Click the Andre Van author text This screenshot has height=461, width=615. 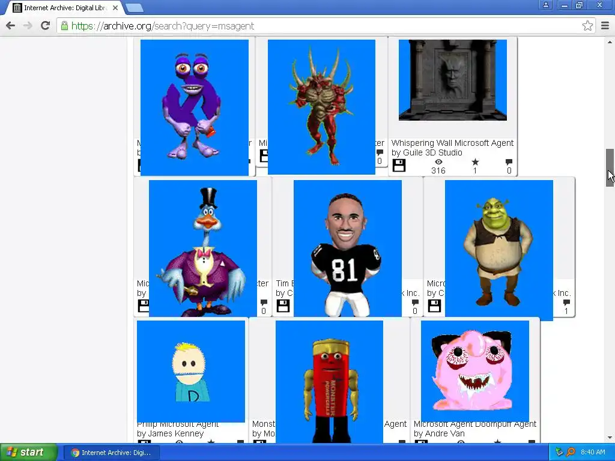click(x=445, y=433)
